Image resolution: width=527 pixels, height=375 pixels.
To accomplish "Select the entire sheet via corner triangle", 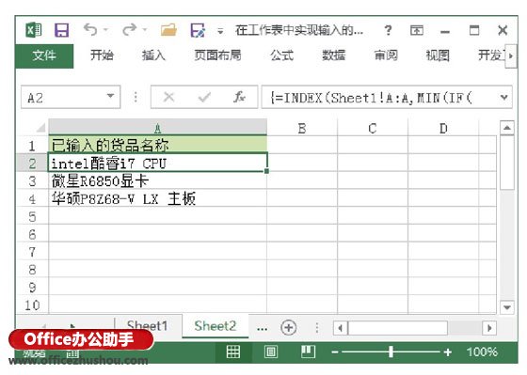I will 40,128.
